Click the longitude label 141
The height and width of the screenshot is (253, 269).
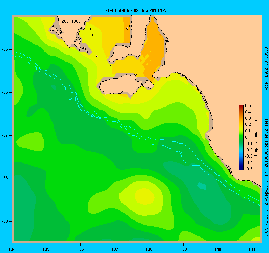(252, 249)
